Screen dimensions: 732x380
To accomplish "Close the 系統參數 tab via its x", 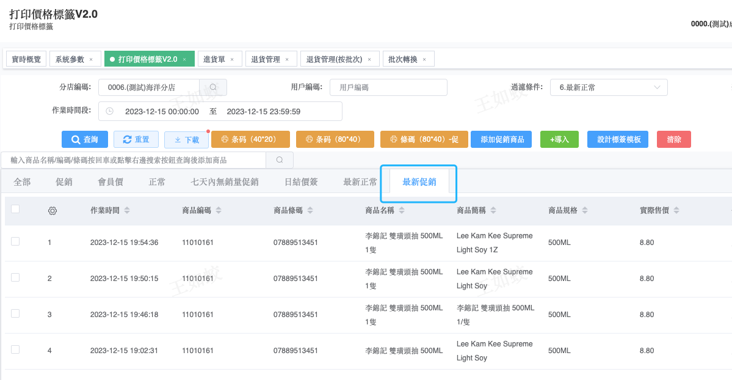I will (x=91, y=59).
